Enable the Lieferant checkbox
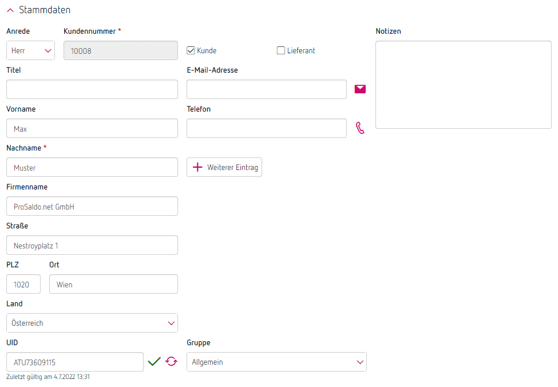The width and height of the screenshot is (558, 387). [281, 50]
